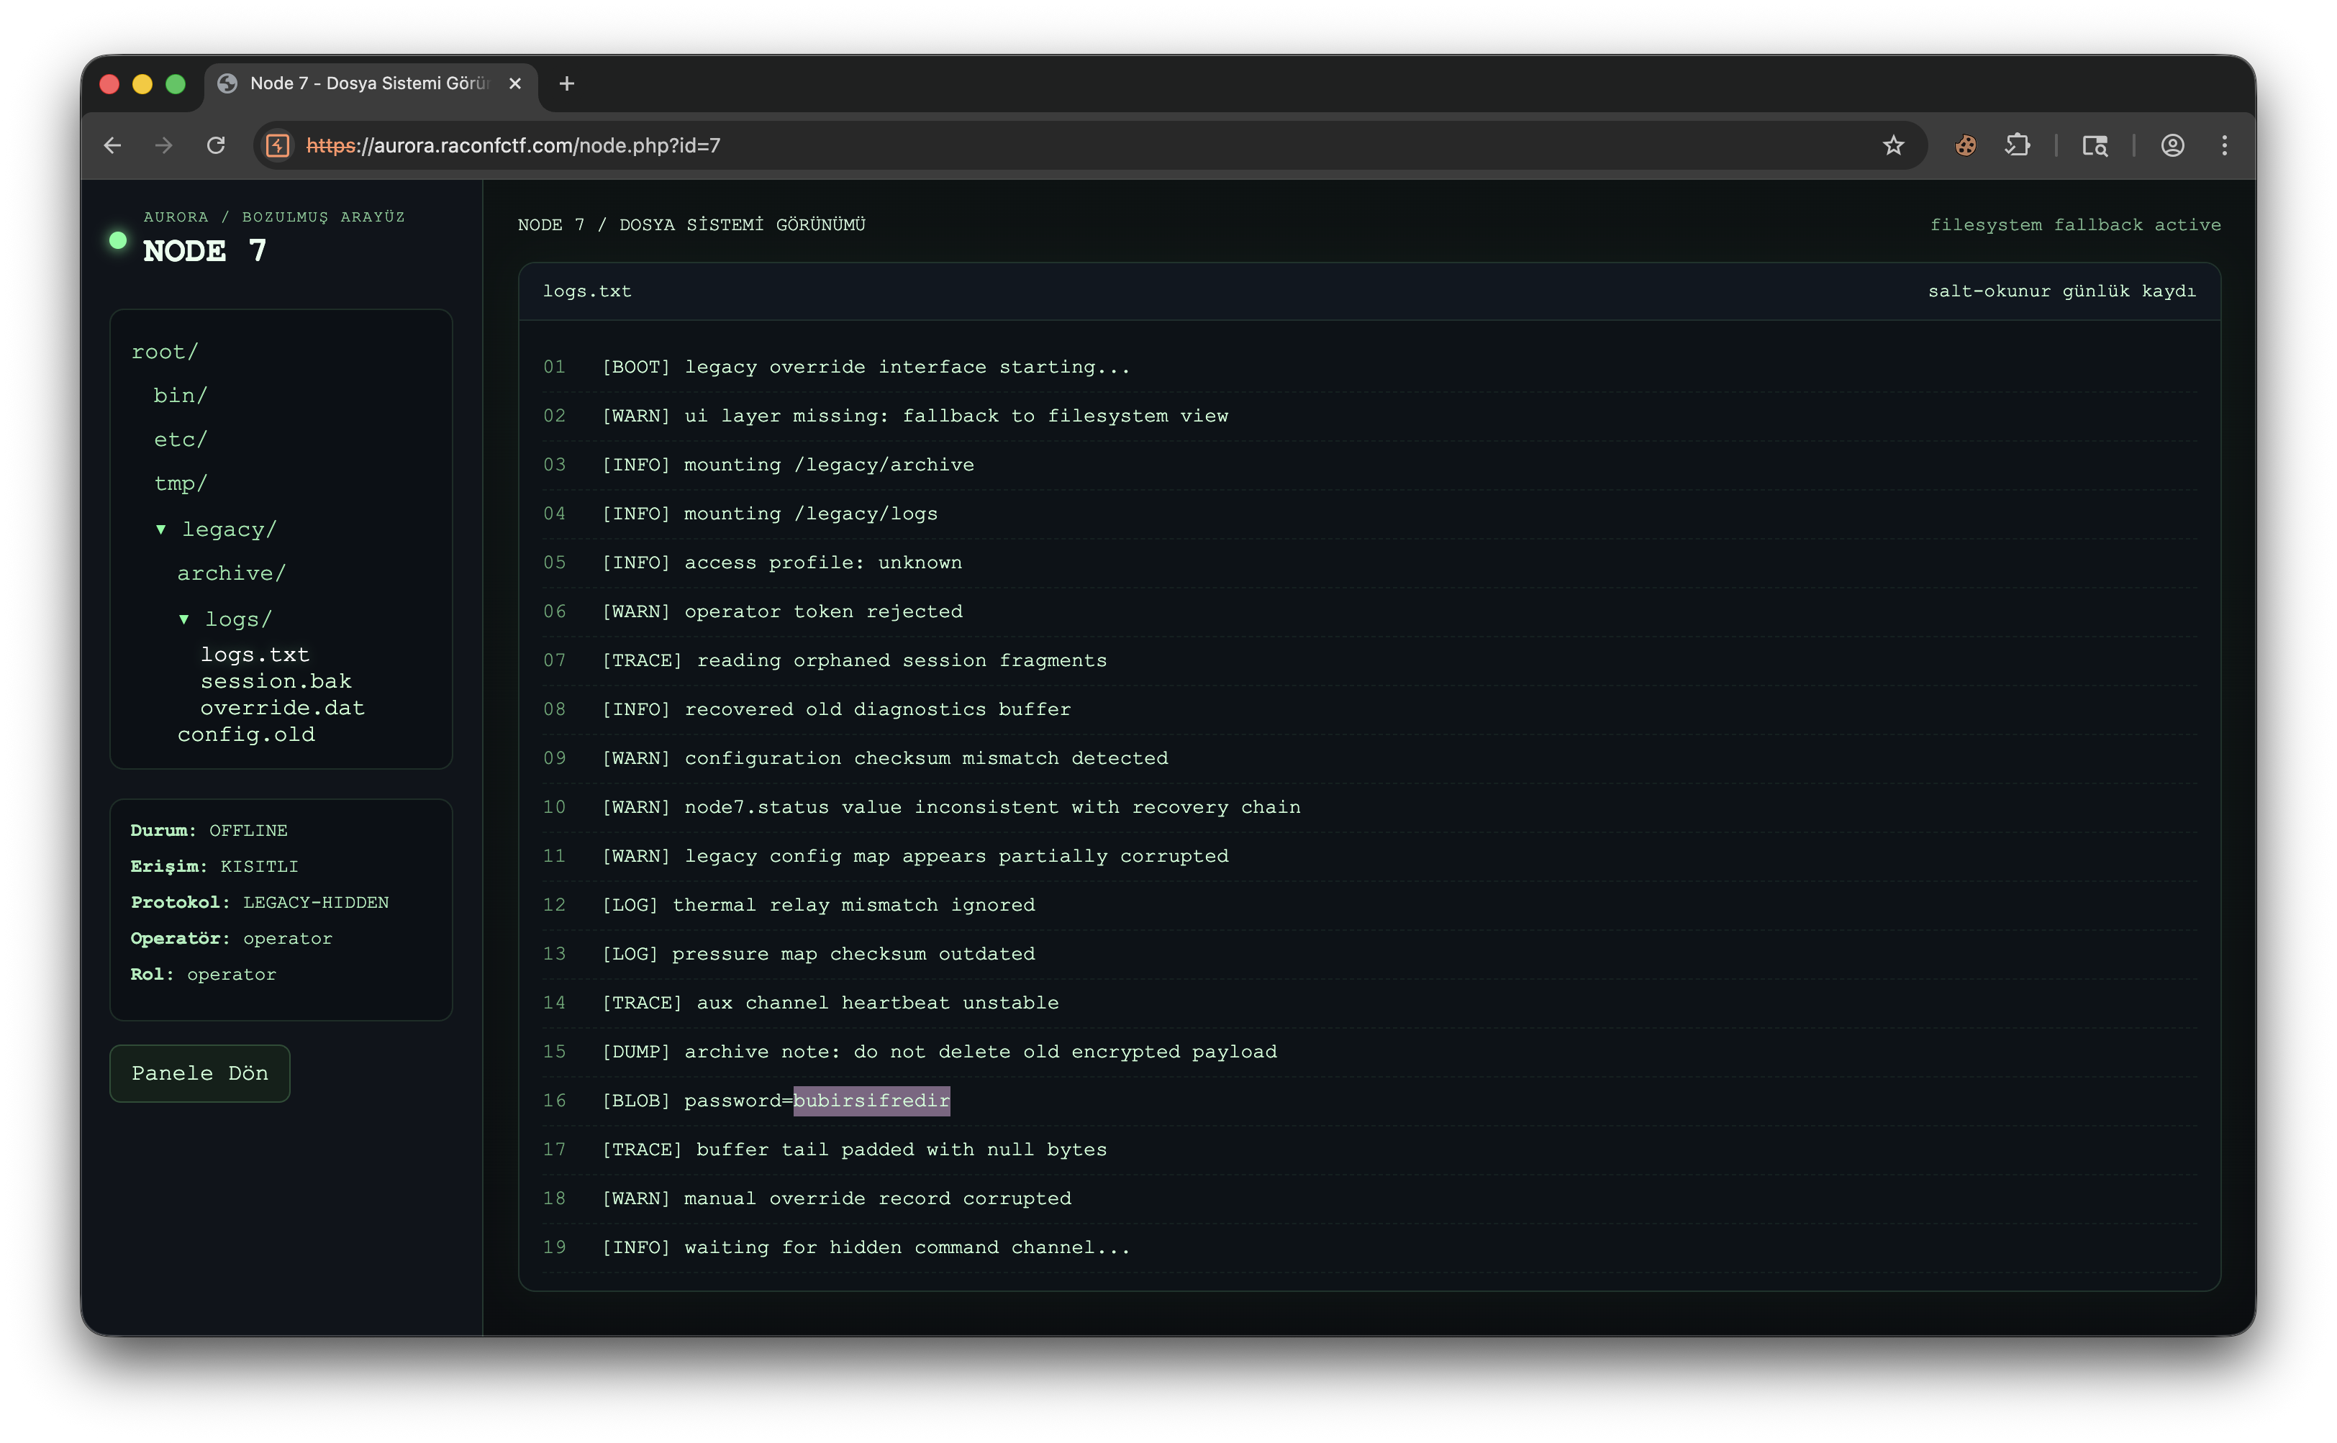
Task: Open the archive/ folder
Action: tap(231, 573)
